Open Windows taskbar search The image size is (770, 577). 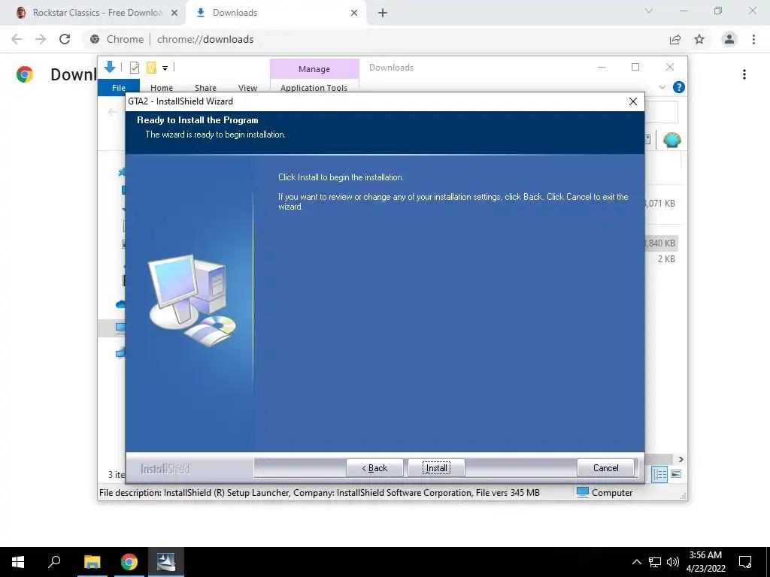pyautogui.click(x=54, y=562)
